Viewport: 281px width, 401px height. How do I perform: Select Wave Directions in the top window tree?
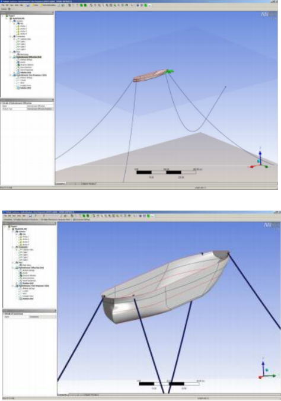click(x=26, y=67)
